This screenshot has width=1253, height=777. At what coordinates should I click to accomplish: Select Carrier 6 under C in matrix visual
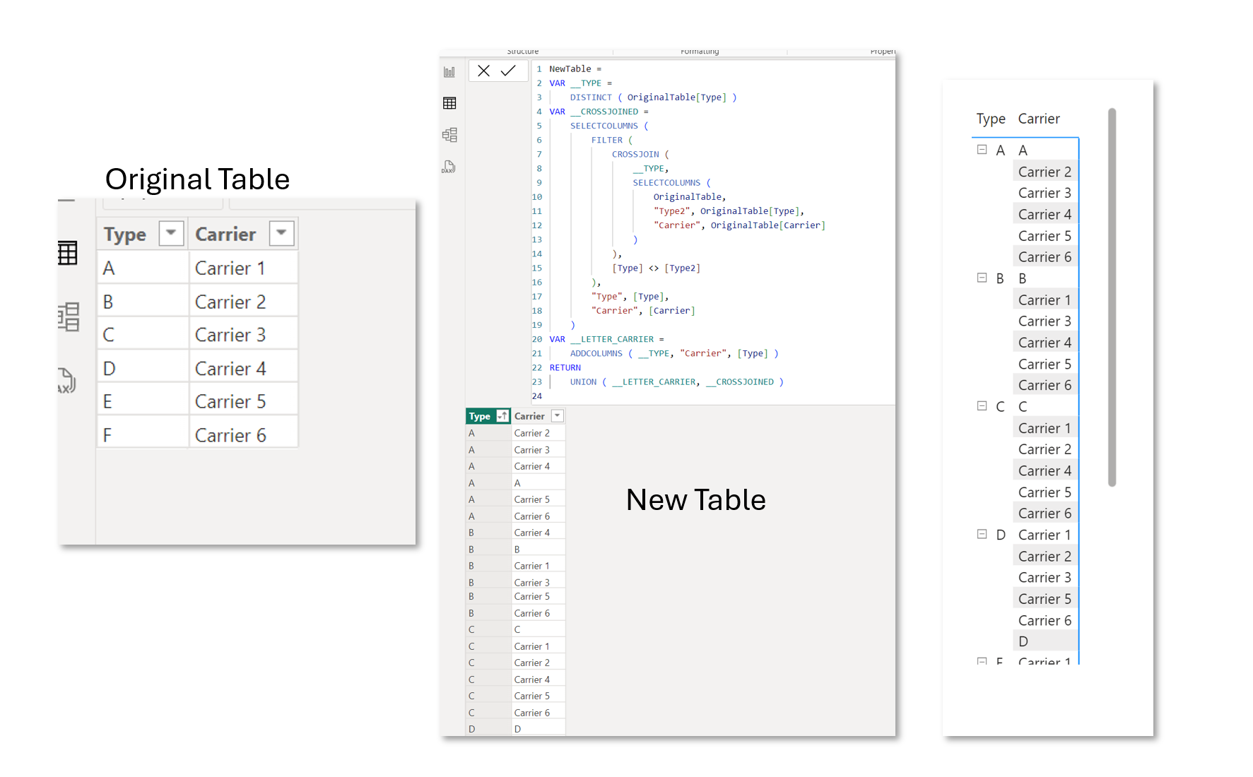pyautogui.click(x=1045, y=514)
